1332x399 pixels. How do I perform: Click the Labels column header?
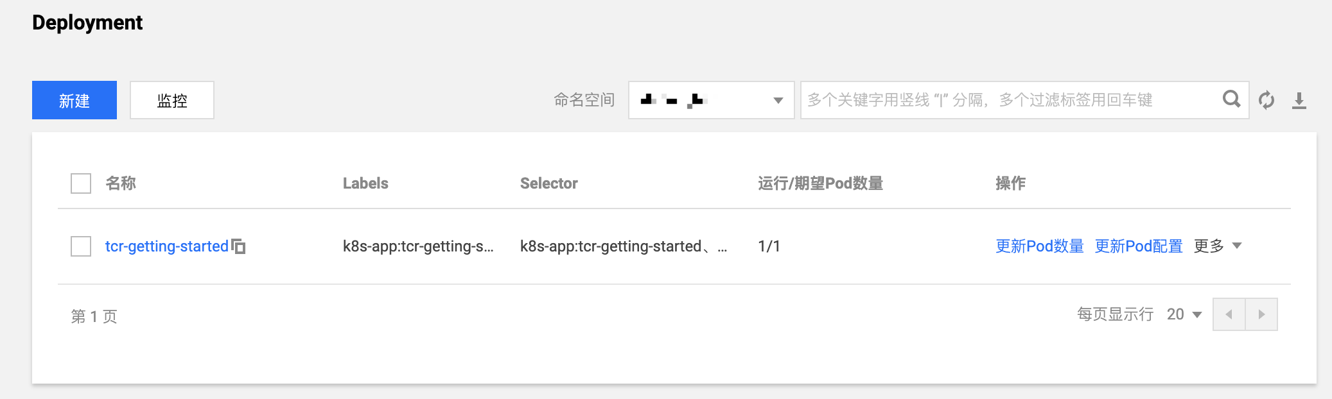point(365,183)
